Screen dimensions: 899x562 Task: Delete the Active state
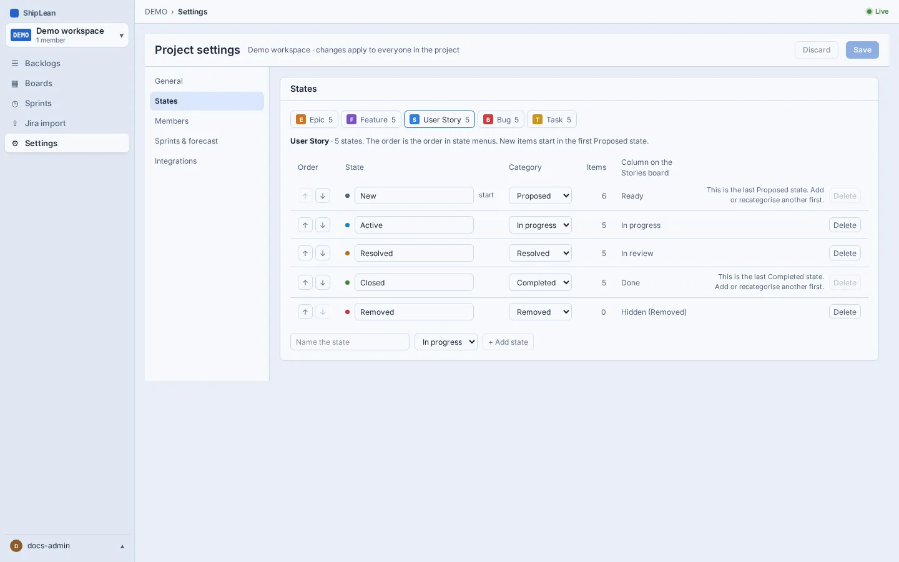pyautogui.click(x=845, y=225)
